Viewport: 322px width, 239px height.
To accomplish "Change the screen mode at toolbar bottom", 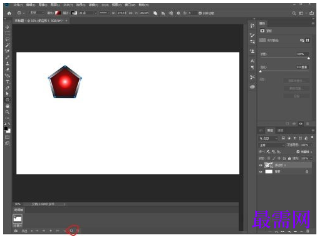I will [x=8, y=143].
